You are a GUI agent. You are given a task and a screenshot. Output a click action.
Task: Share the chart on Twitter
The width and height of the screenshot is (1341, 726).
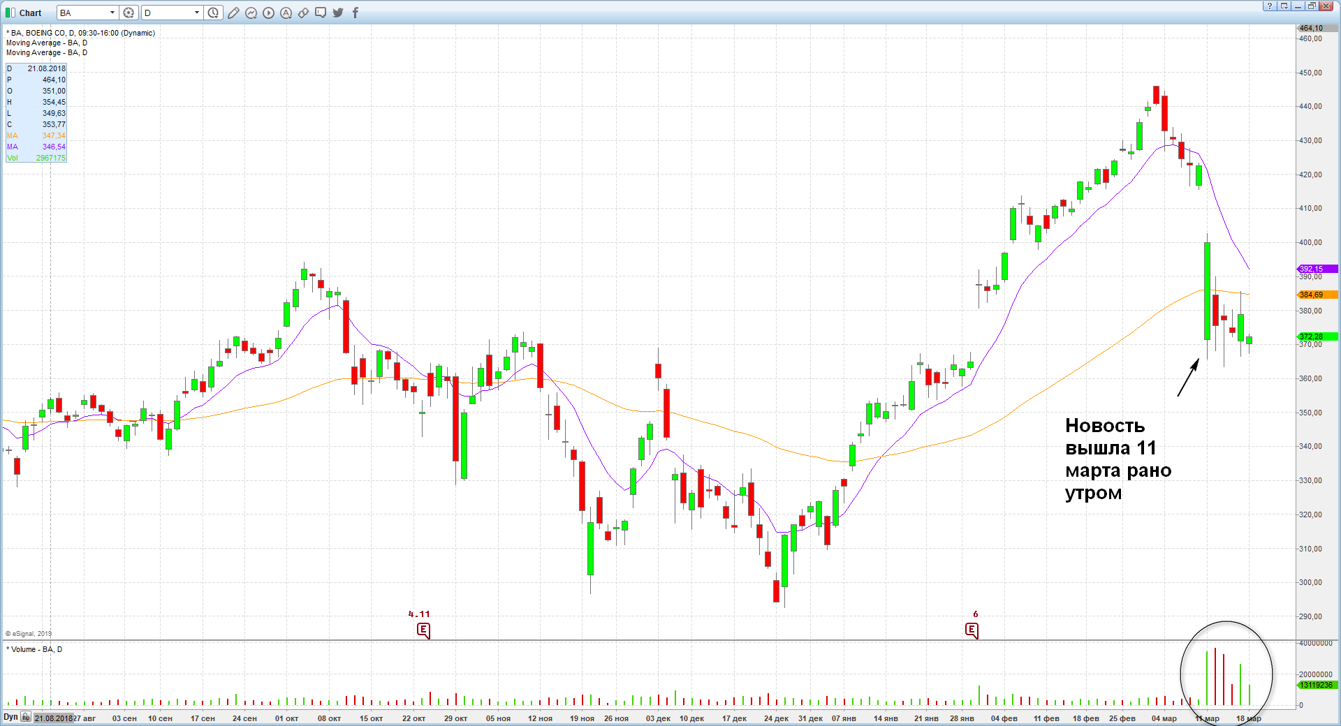coord(338,13)
